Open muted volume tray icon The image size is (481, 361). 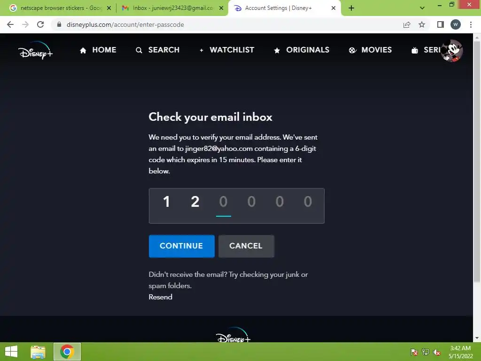(437, 352)
